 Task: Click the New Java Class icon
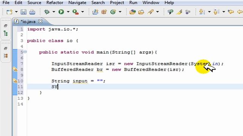tap(113, 12)
